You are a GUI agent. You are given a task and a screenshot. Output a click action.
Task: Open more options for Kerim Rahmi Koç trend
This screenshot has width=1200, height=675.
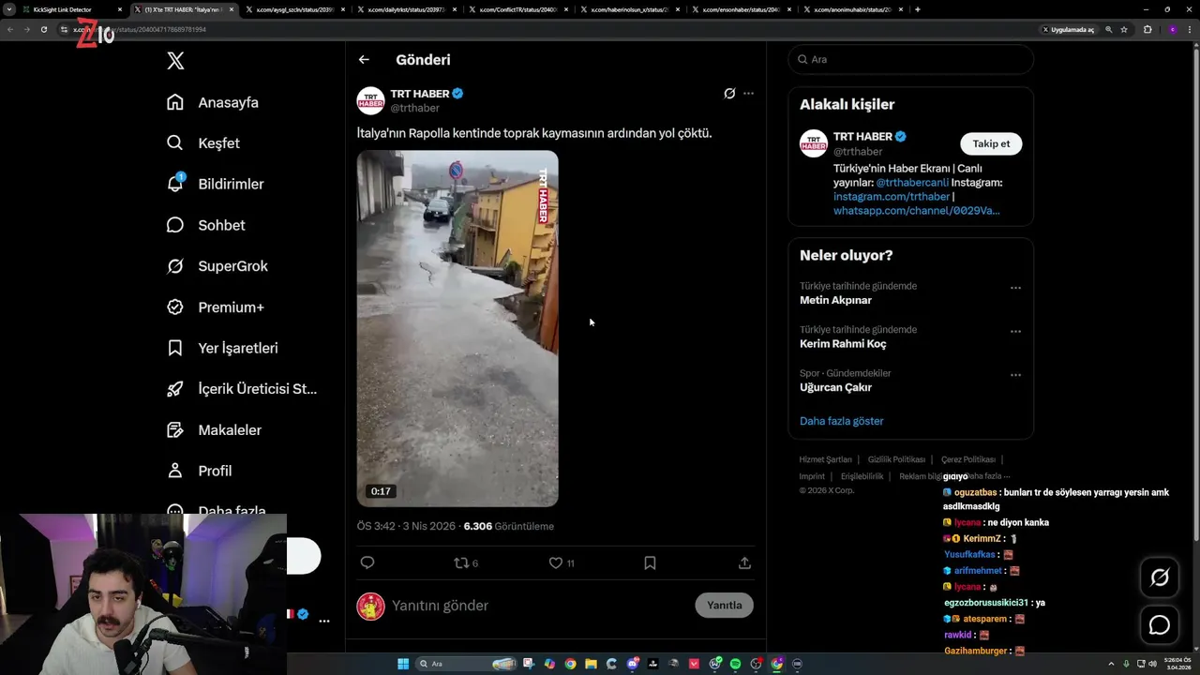pyautogui.click(x=1015, y=332)
